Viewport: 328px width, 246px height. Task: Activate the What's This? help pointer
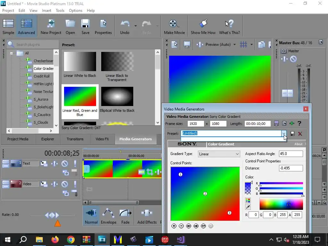229,27
